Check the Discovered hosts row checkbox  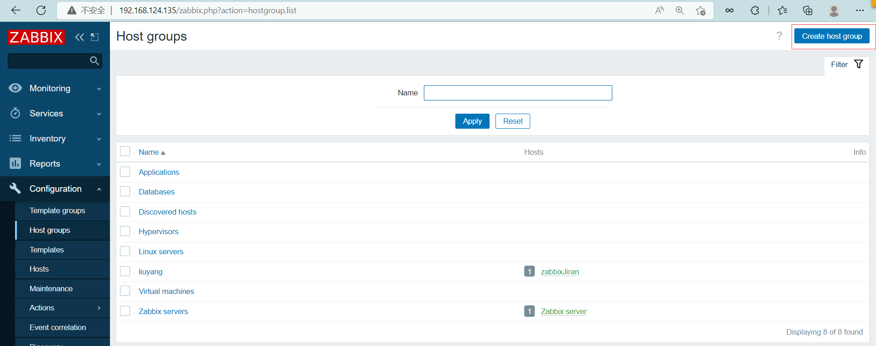125,211
